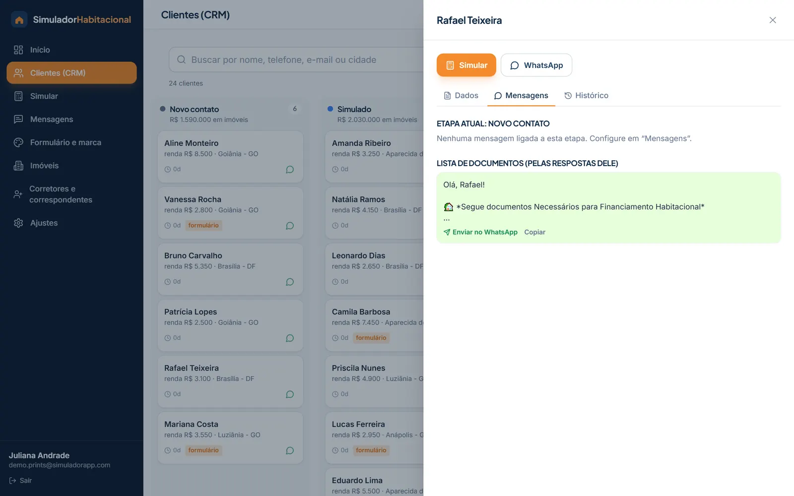Screen dimensions: 794x496
Task: Click Enviar no WhatsApp link
Action: [x=480, y=232]
